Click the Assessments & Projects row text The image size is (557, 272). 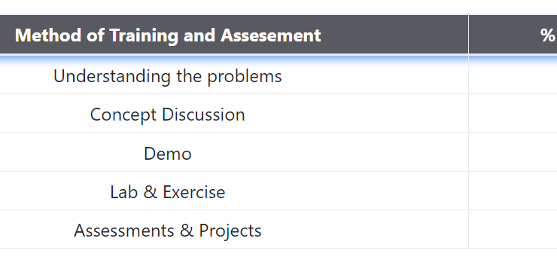click(x=168, y=231)
